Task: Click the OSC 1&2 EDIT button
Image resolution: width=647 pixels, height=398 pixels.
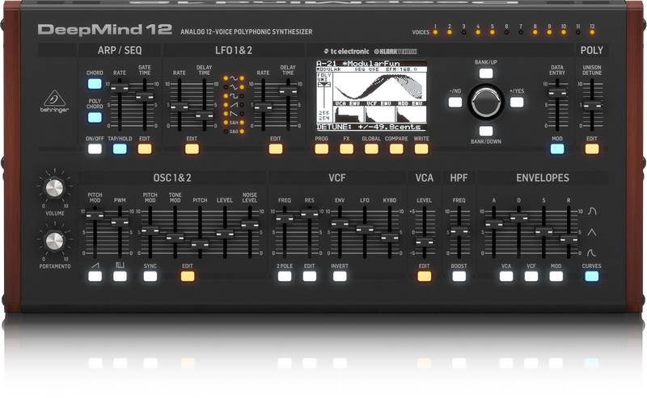Action: pyautogui.click(x=188, y=276)
